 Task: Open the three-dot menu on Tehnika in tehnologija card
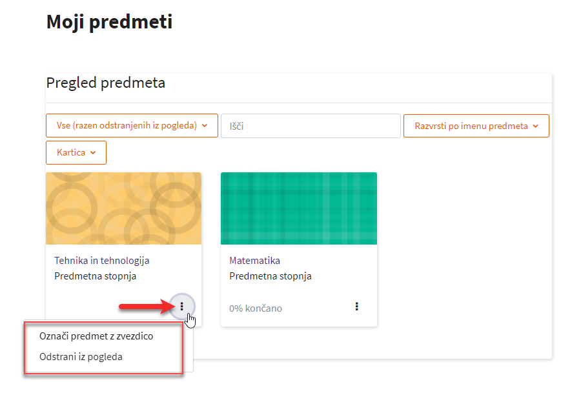tap(182, 306)
